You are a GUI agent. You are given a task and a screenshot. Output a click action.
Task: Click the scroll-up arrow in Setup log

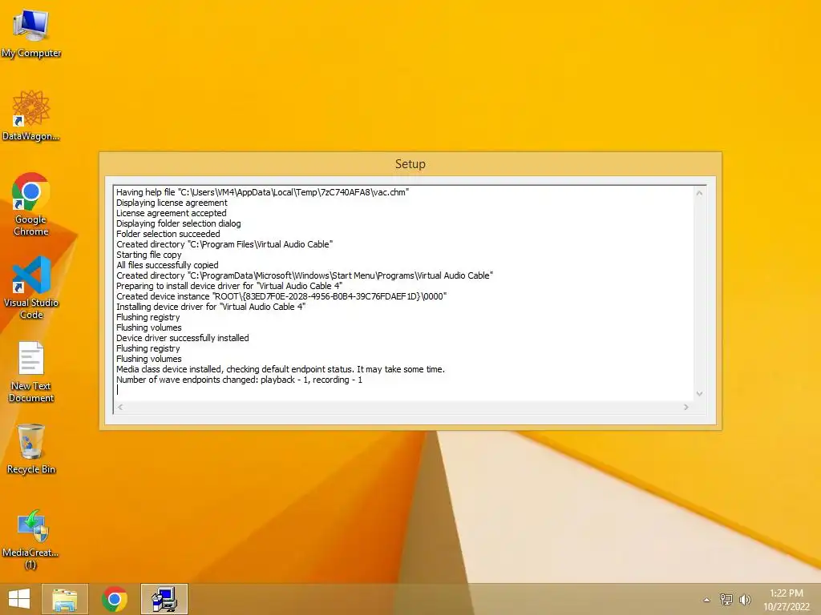[699, 193]
